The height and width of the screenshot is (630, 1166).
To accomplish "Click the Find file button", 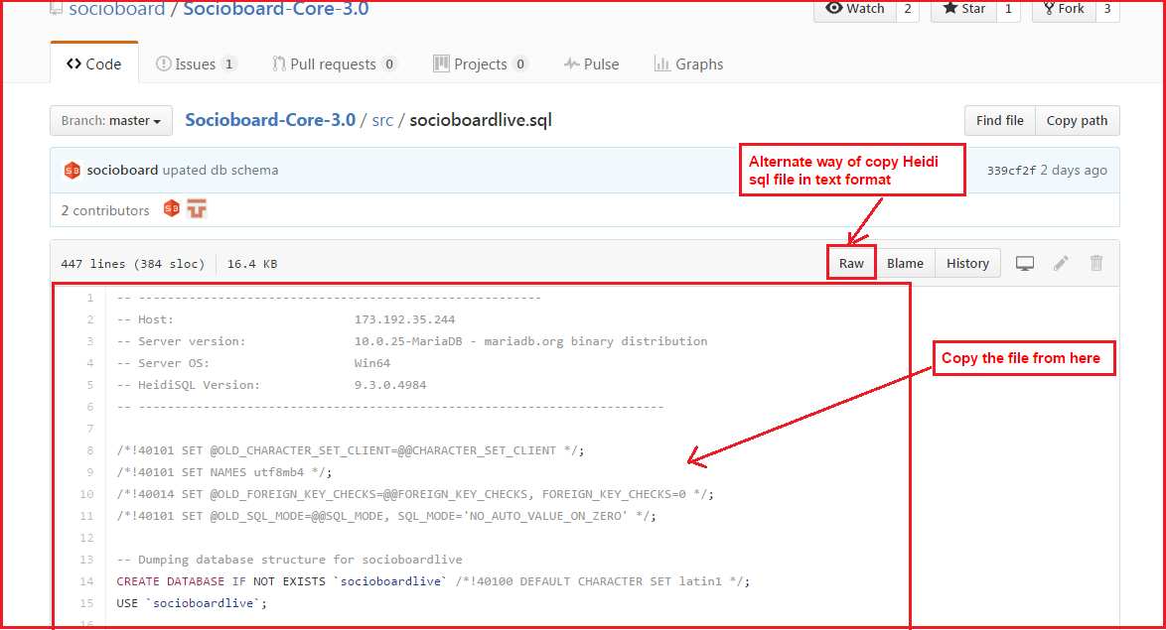I will pos(999,120).
